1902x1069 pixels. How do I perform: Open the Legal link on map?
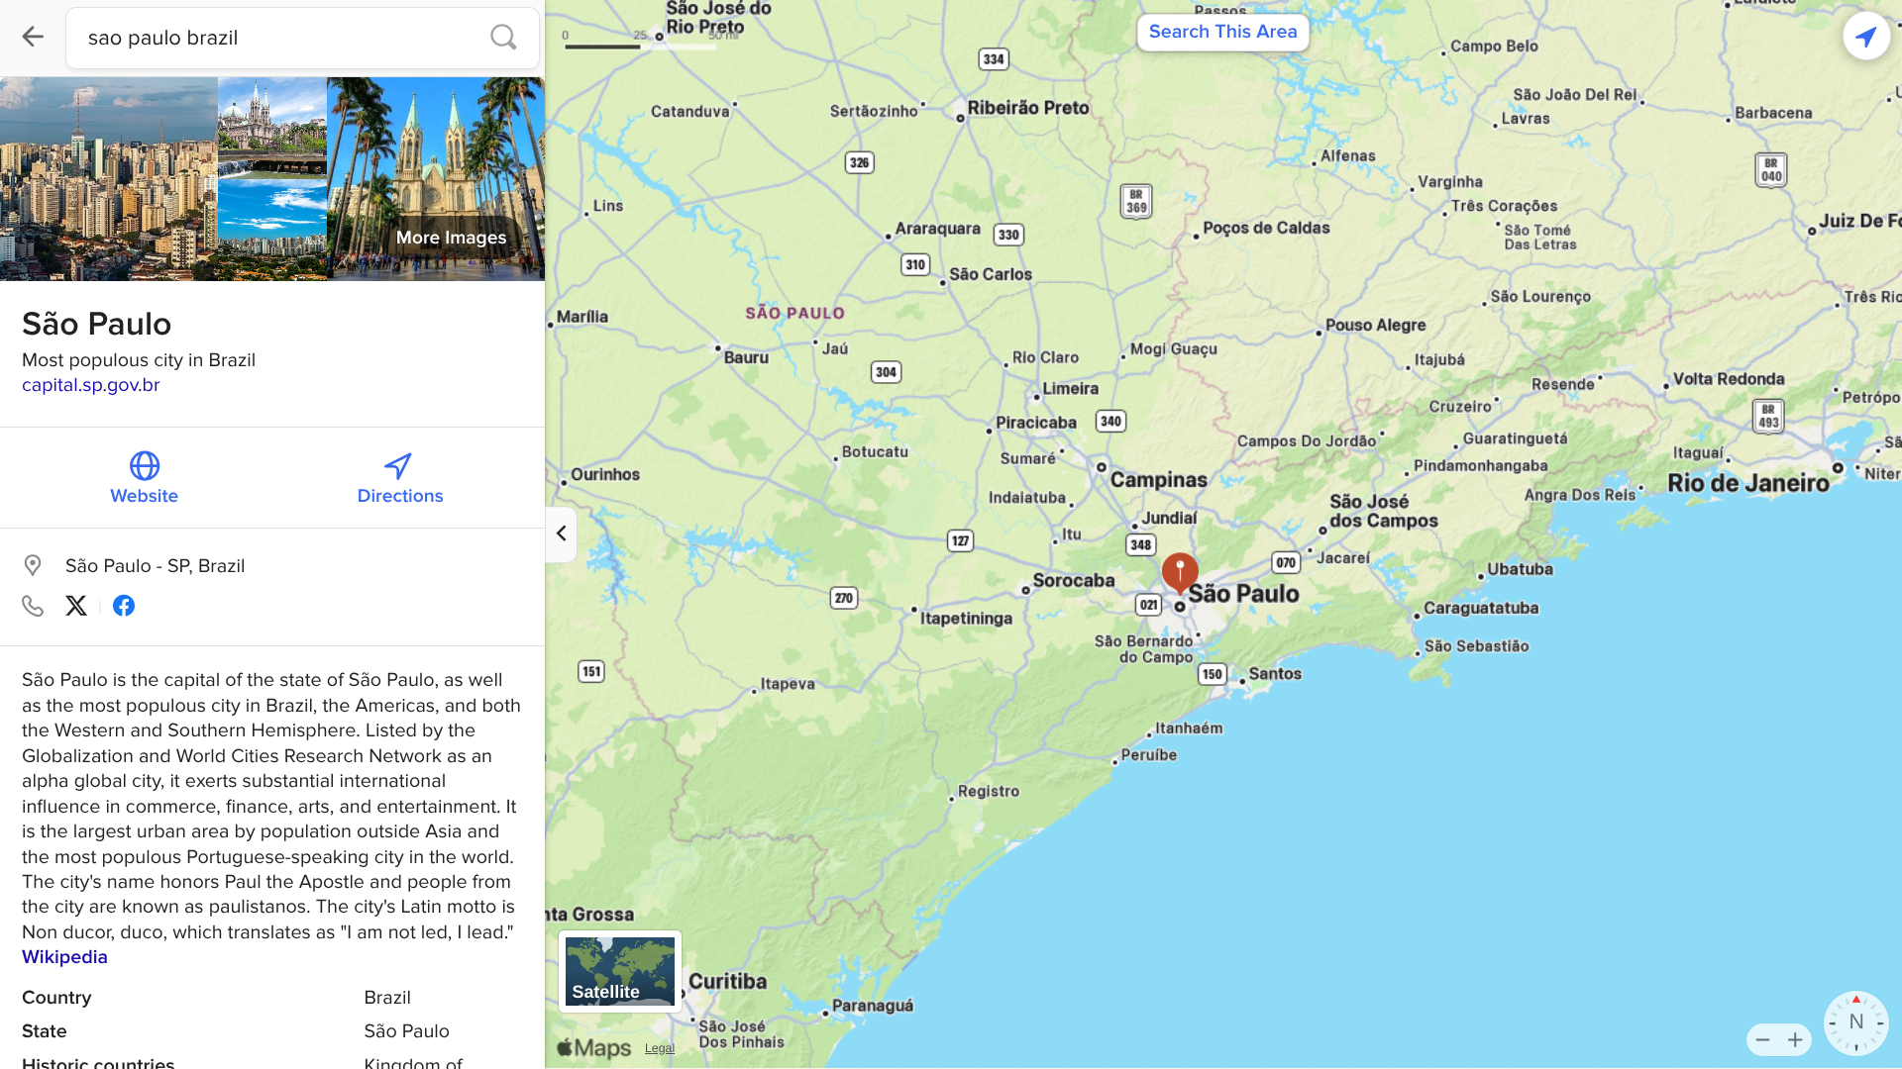tap(659, 1048)
